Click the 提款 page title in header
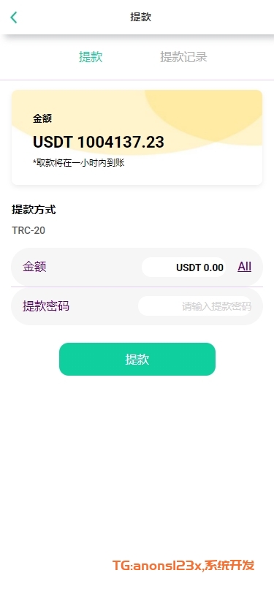This screenshot has height=592, width=274. pyautogui.click(x=141, y=17)
